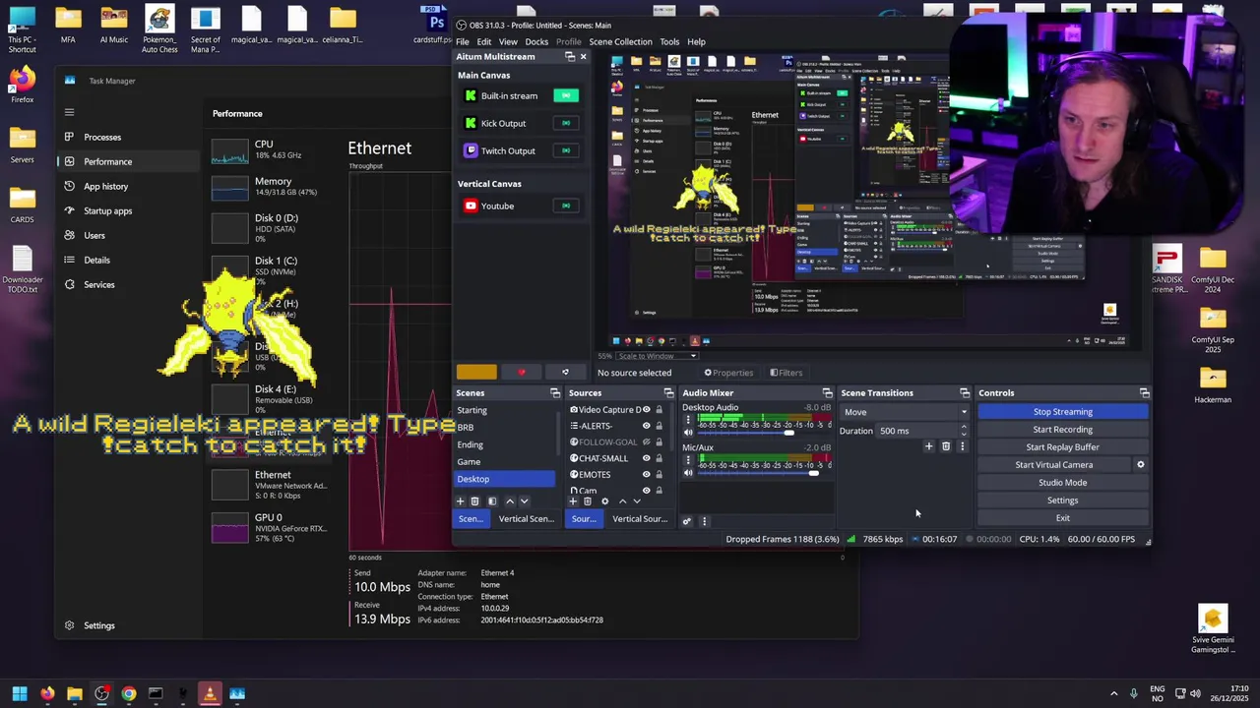
Task: Float the Scene Transitions dock
Action: (x=965, y=393)
